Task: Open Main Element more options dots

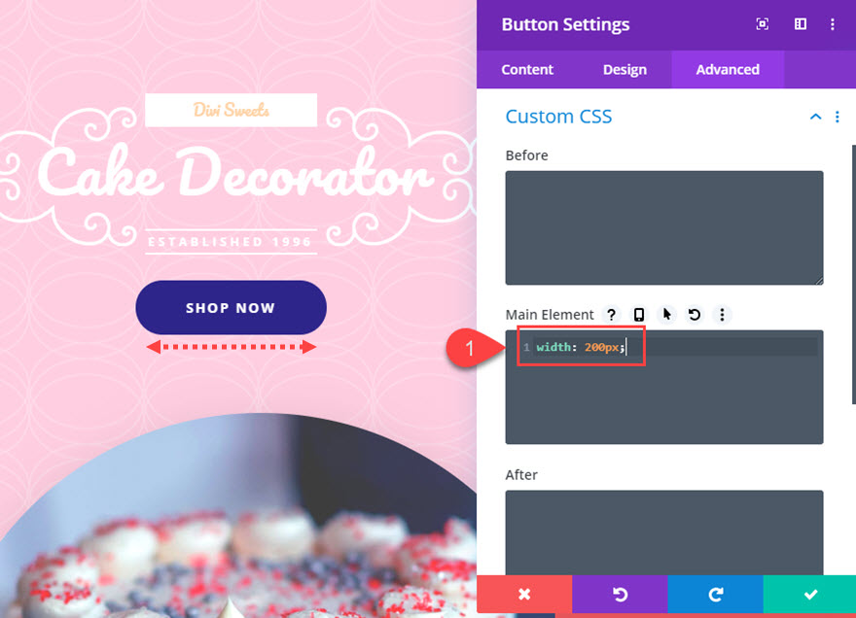Action: pos(722,315)
